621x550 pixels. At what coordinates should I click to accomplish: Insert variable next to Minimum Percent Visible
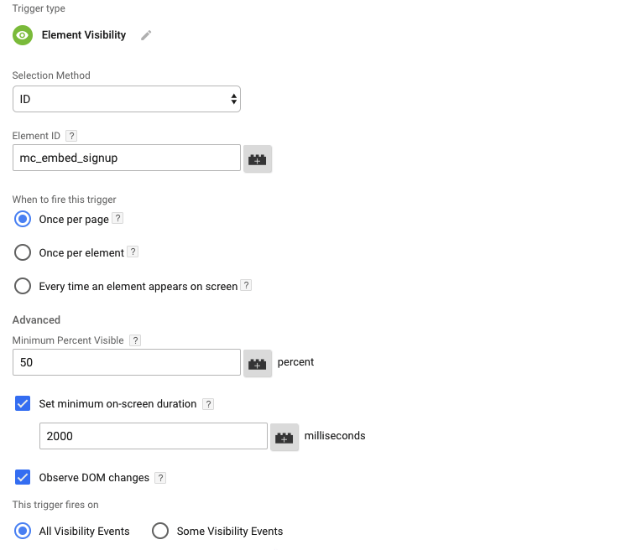[x=258, y=363]
